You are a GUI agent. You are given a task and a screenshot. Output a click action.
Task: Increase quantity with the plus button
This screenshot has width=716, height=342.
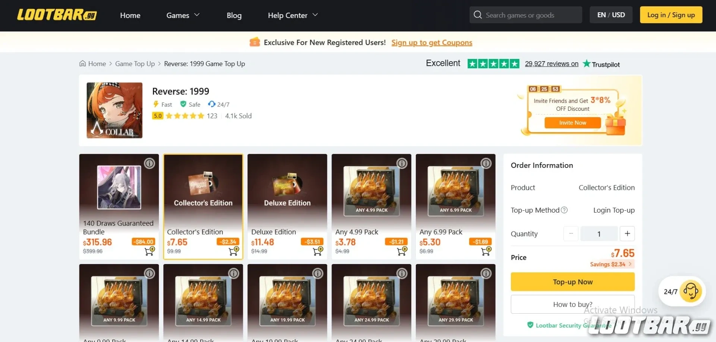627,233
